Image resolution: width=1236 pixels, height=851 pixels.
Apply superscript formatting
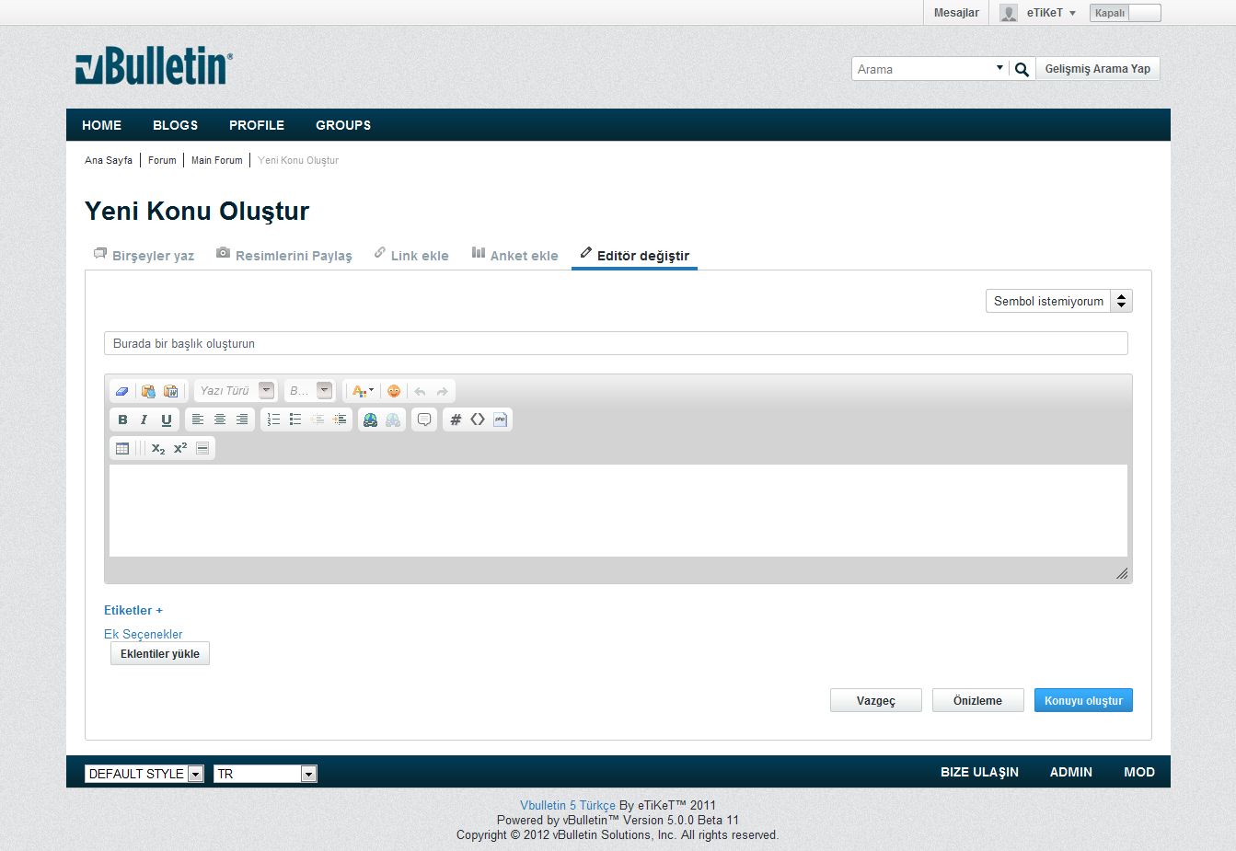(x=180, y=448)
